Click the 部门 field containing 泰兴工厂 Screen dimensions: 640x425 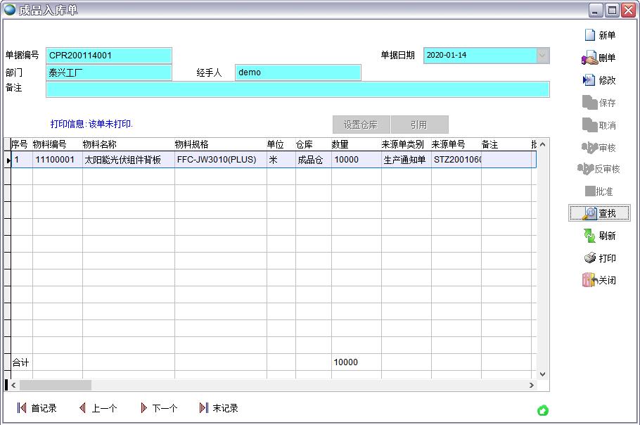(x=109, y=72)
